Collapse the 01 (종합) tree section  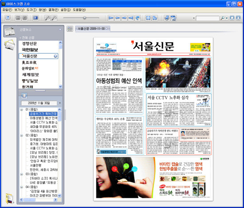[22, 110]
